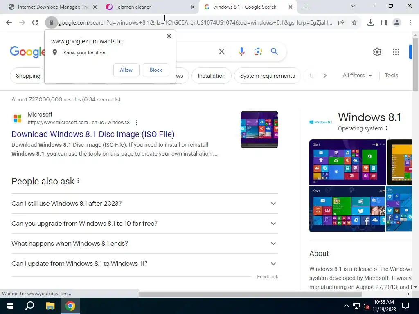Viewport: 419px width, 314px height.
Task: Bookmark this page with the star icon
Action: click(354, 23)
